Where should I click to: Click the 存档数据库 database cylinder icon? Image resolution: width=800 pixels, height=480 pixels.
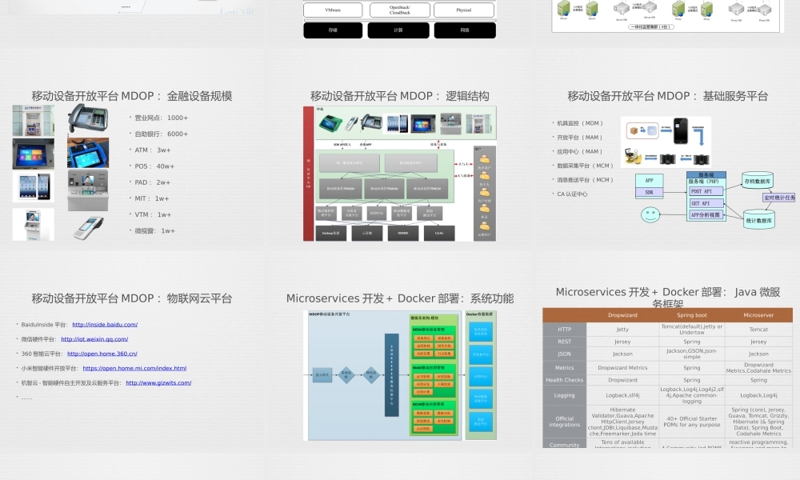(757, 181)
